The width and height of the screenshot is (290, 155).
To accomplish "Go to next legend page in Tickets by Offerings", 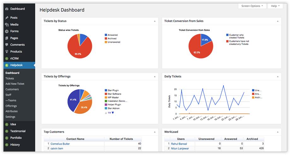I will pos(113,113).
